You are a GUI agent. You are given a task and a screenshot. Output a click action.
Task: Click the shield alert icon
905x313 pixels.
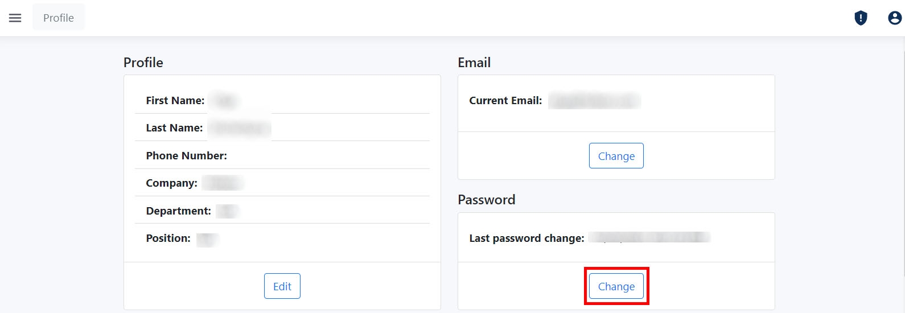tap(861, 18)
